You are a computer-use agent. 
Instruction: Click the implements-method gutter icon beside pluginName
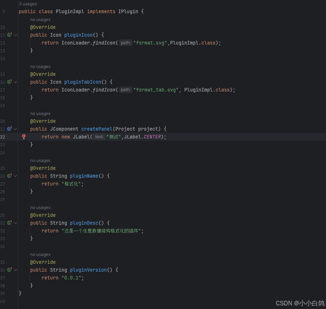[10, 176]
